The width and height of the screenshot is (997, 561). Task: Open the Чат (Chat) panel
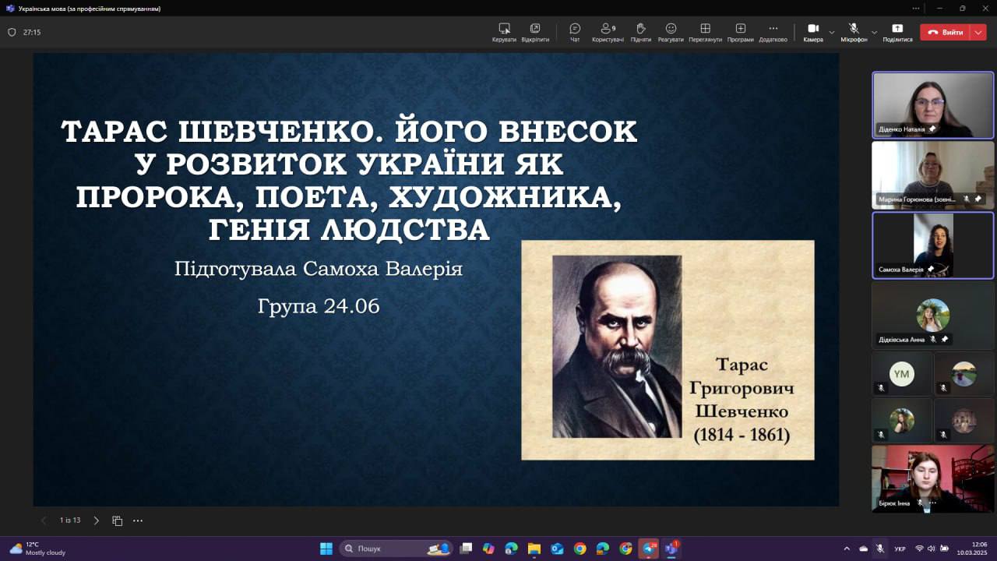(575, 31)
